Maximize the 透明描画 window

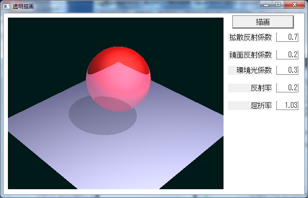click(278, 5)
